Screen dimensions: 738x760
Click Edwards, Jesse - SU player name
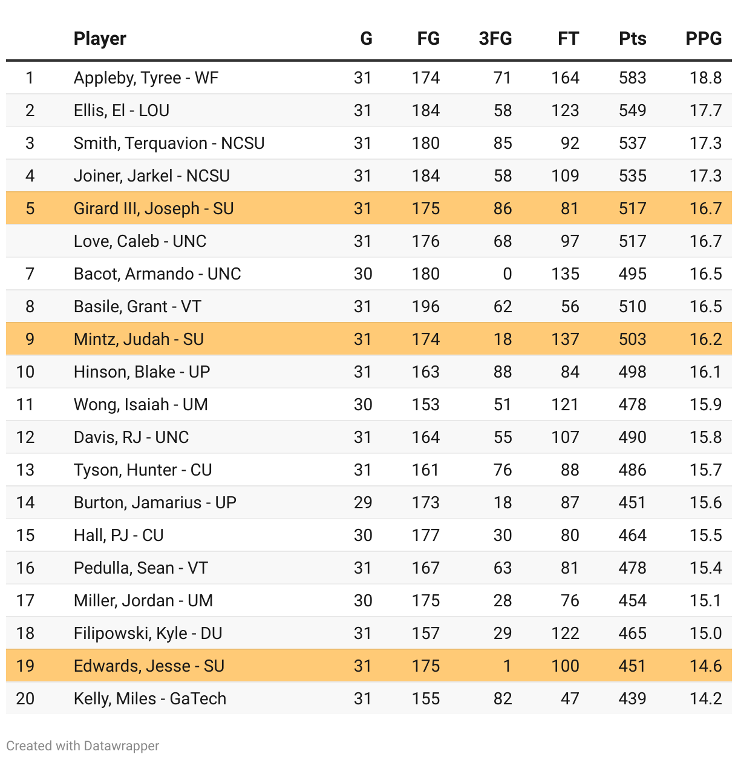point(149,666)
